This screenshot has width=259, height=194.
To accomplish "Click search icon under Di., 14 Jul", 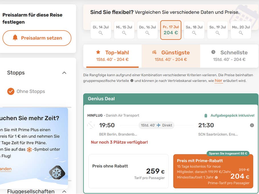I will [101, 33].
